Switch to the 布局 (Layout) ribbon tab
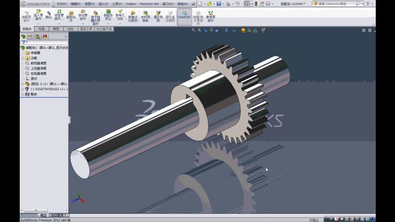Image resolution: width=395 pixels, height=222 pixels. tap(41, 29)
